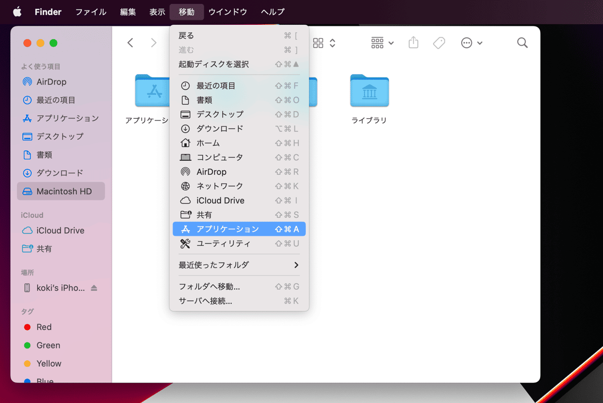Select 最近の項目 in the Go menu
Image resolution: width=603 pixels, height=403 pixels.
239,86
